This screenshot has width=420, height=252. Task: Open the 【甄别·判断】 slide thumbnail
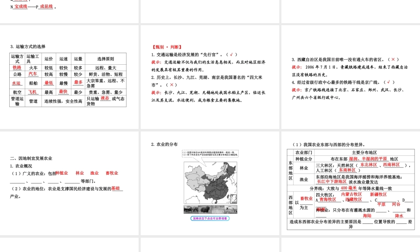coord(210,77)
